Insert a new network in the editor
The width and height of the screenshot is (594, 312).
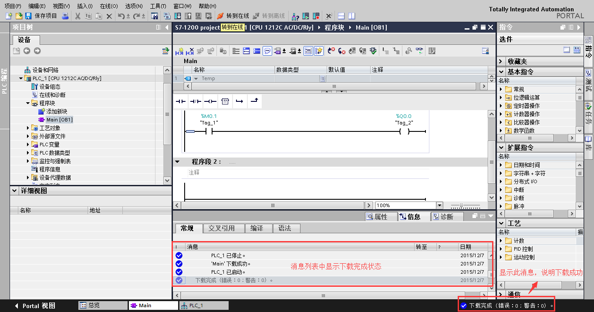[179, 51]
